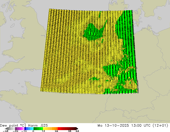The height and width of the screenshot is (132, 170).
Task: Click the 'Dew point °C] Harm .025' title
Action: pos(24,126)
